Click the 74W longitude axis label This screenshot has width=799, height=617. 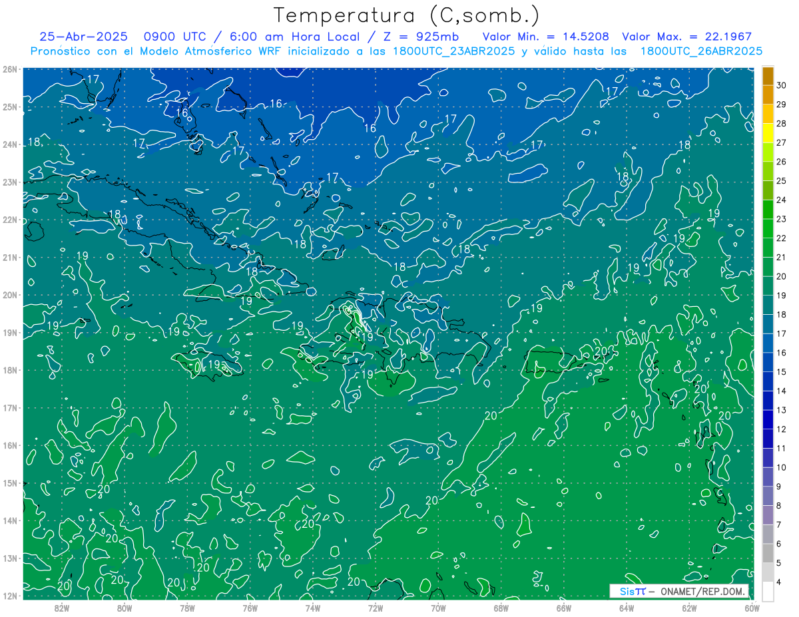coord(312,608)
